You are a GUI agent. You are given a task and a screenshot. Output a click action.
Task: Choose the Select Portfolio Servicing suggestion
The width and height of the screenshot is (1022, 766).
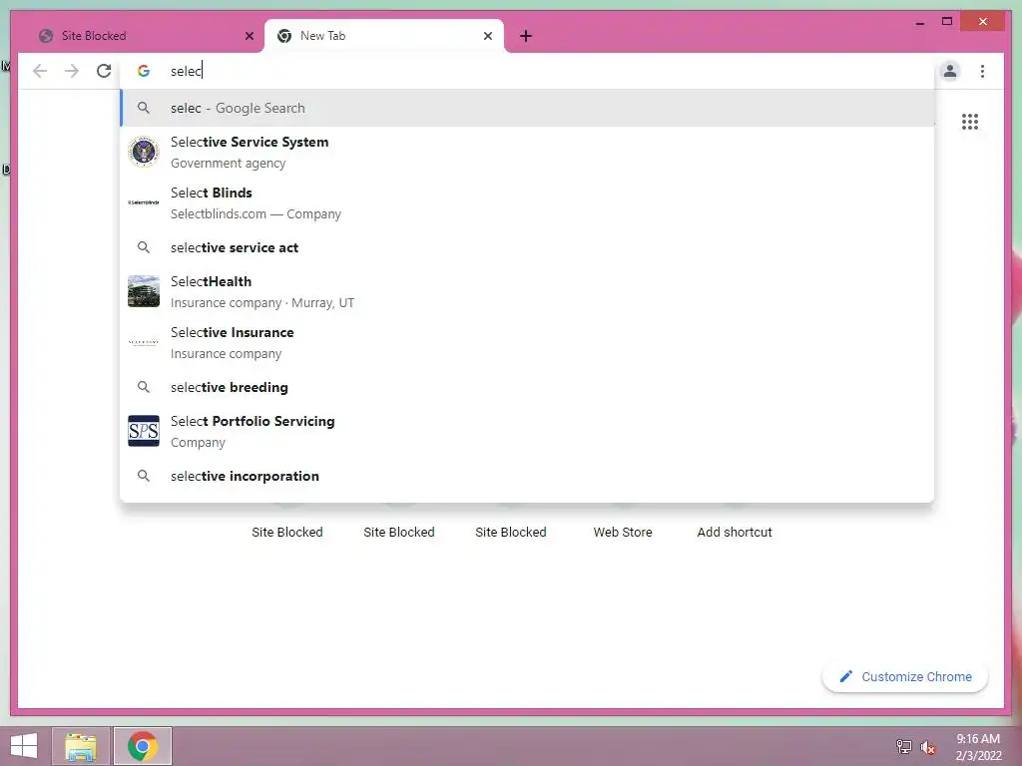click(527, 431)
